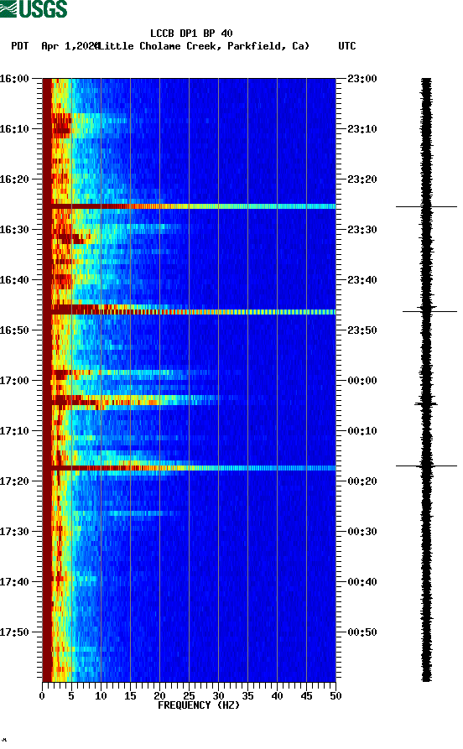Click the seismogram spike marker near 23:25 UTC
Image resolution: width=463 pixels, height=749 pixels.
click(426, 207)
